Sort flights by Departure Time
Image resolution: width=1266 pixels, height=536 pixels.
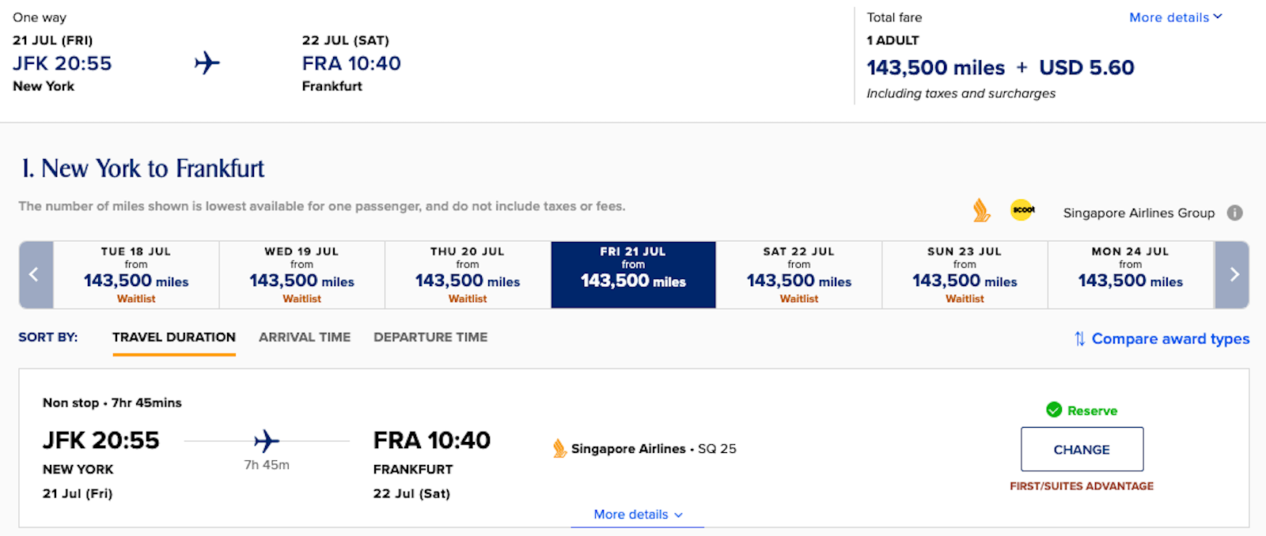pyautogui.click(x=430, y=337)
